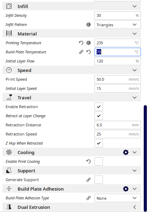
Task: Open the Build Plate Adhesion Type dropdown
Action: [118, 198]
